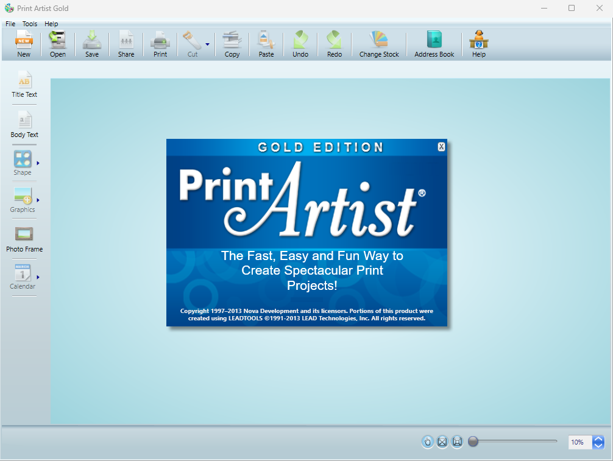Open an existing project file
The width and height of the screenshot is (613, 461).
(57, 44)
